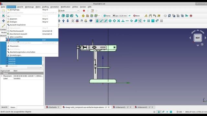Expand the Placement property row
The width and height of the screenshot is (207, 116).
[x=2, y=76]
